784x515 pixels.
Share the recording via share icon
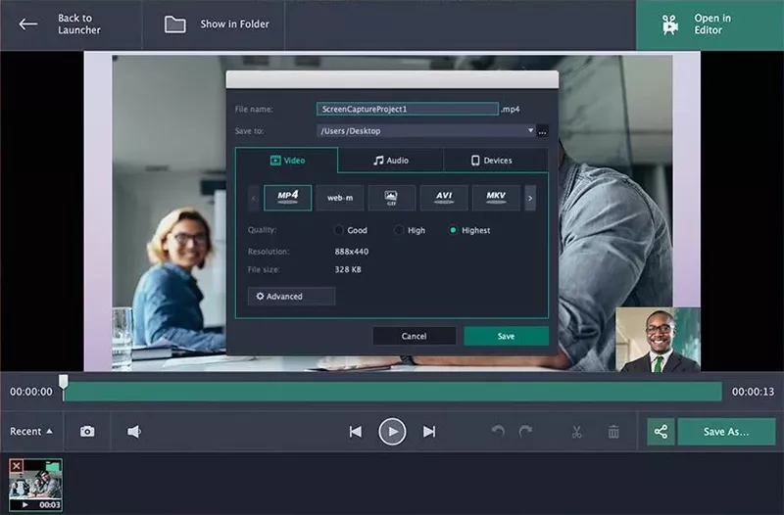click(661, 432)
